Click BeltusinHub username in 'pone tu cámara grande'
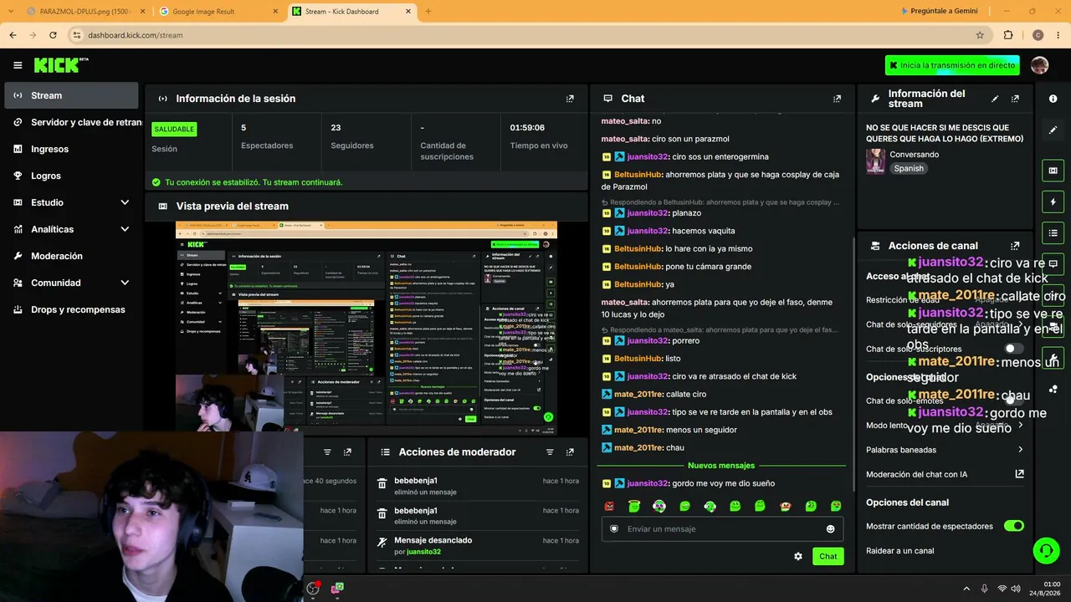Screen dimensions: 1071x602 pyautogui.click(x=638, y=267)
